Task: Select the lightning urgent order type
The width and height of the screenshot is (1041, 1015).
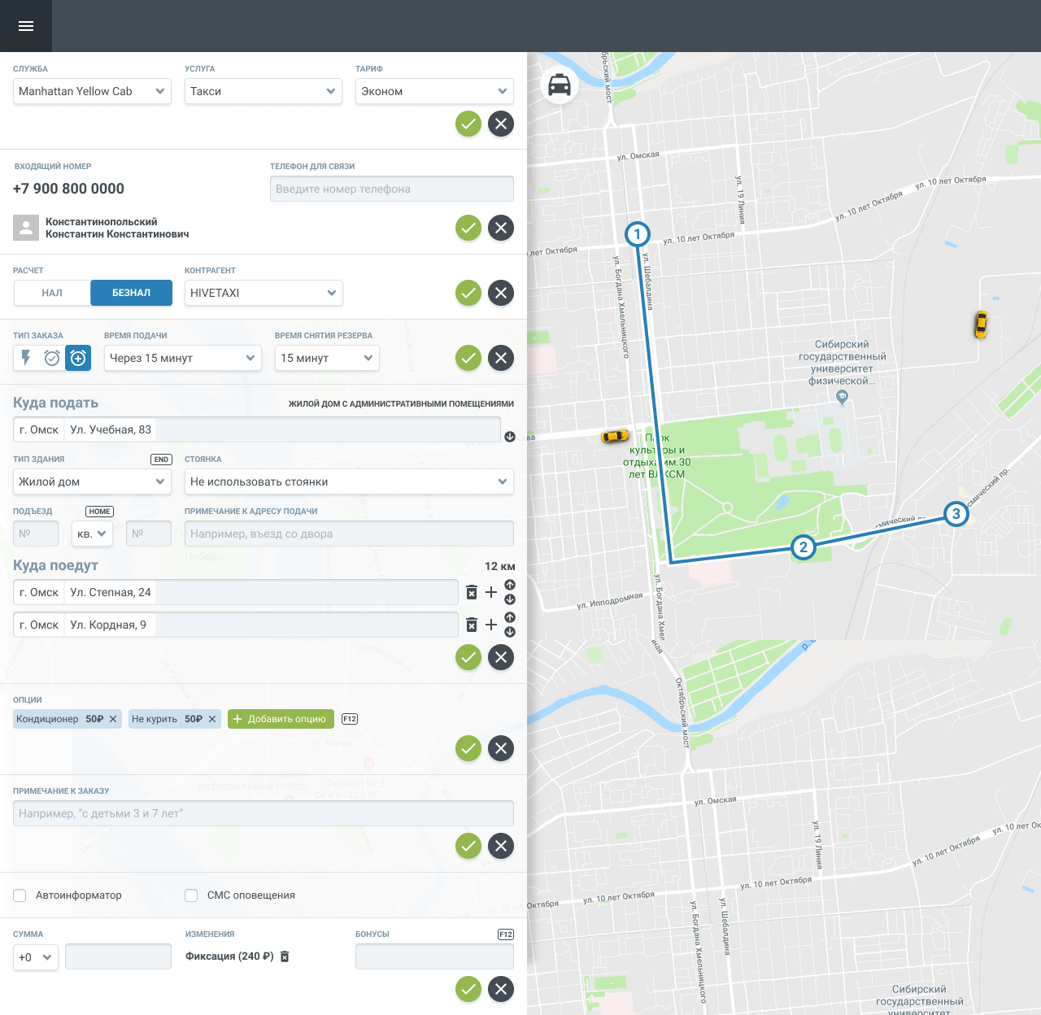Action: click(x=26, y=358)
